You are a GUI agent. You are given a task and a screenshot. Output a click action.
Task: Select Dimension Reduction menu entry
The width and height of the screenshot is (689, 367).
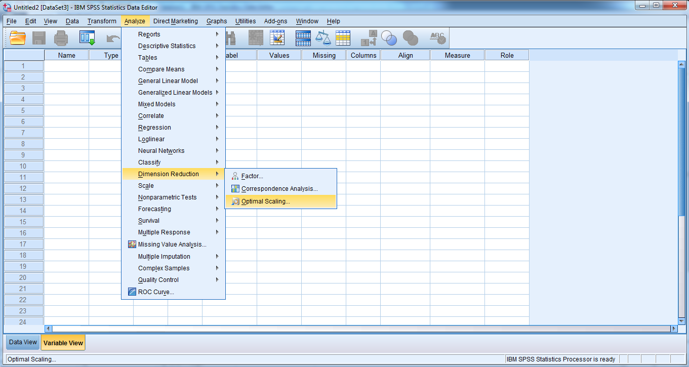173,174
